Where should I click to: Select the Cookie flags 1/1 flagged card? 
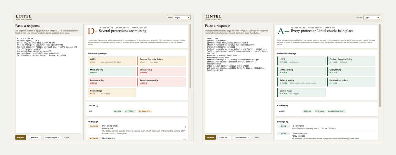[x=302, y=92]
